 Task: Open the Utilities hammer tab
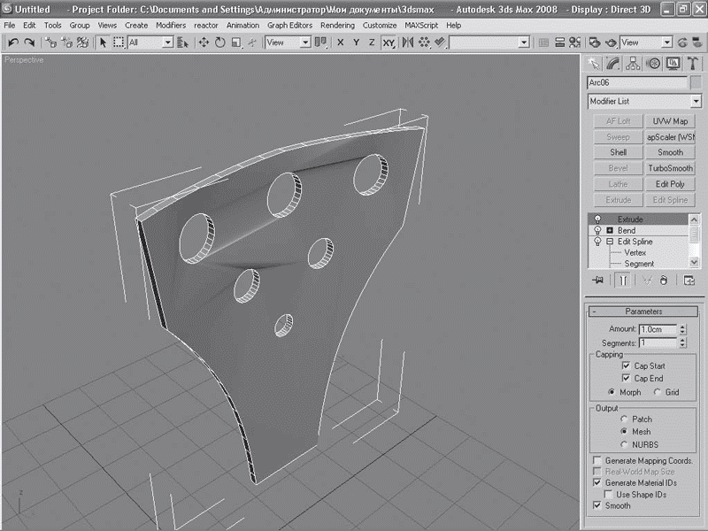[692, 63]
